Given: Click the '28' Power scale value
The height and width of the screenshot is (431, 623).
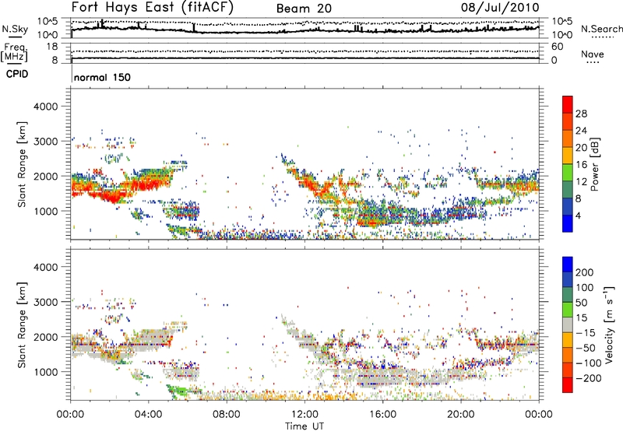Looking at the screenshot, I should pyautogui.click(x=581, y=114).
